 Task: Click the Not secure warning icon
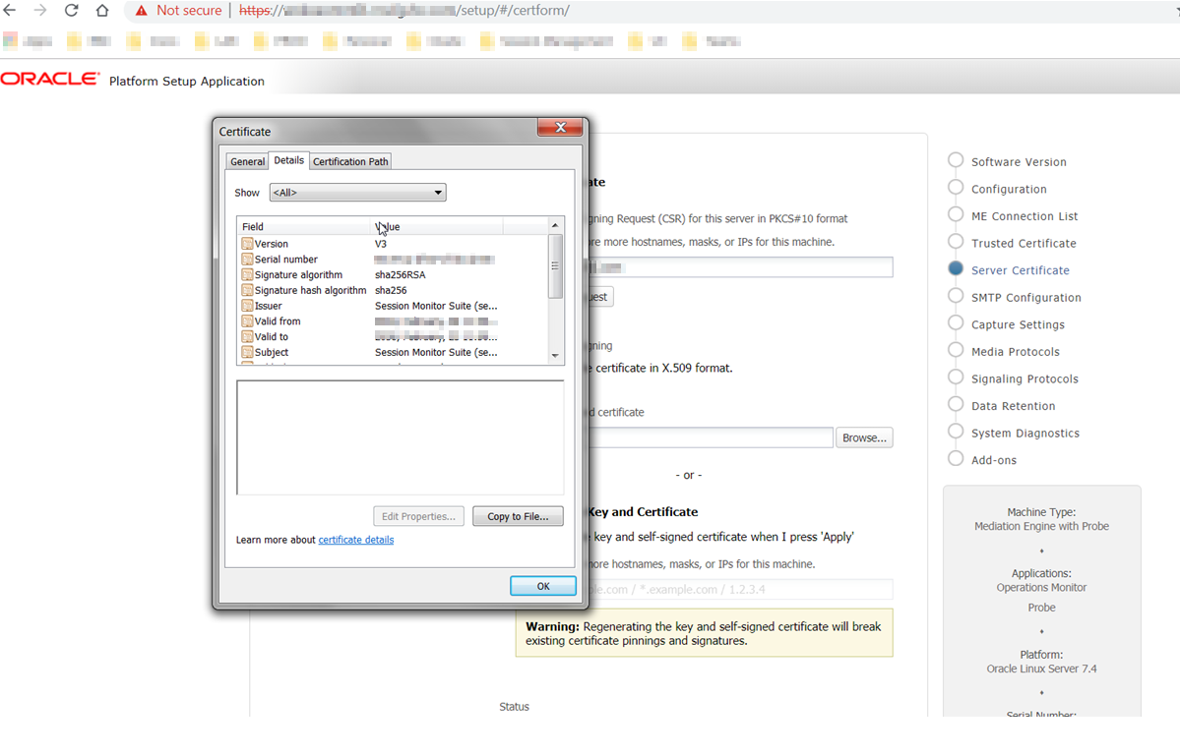coord(141,11)
